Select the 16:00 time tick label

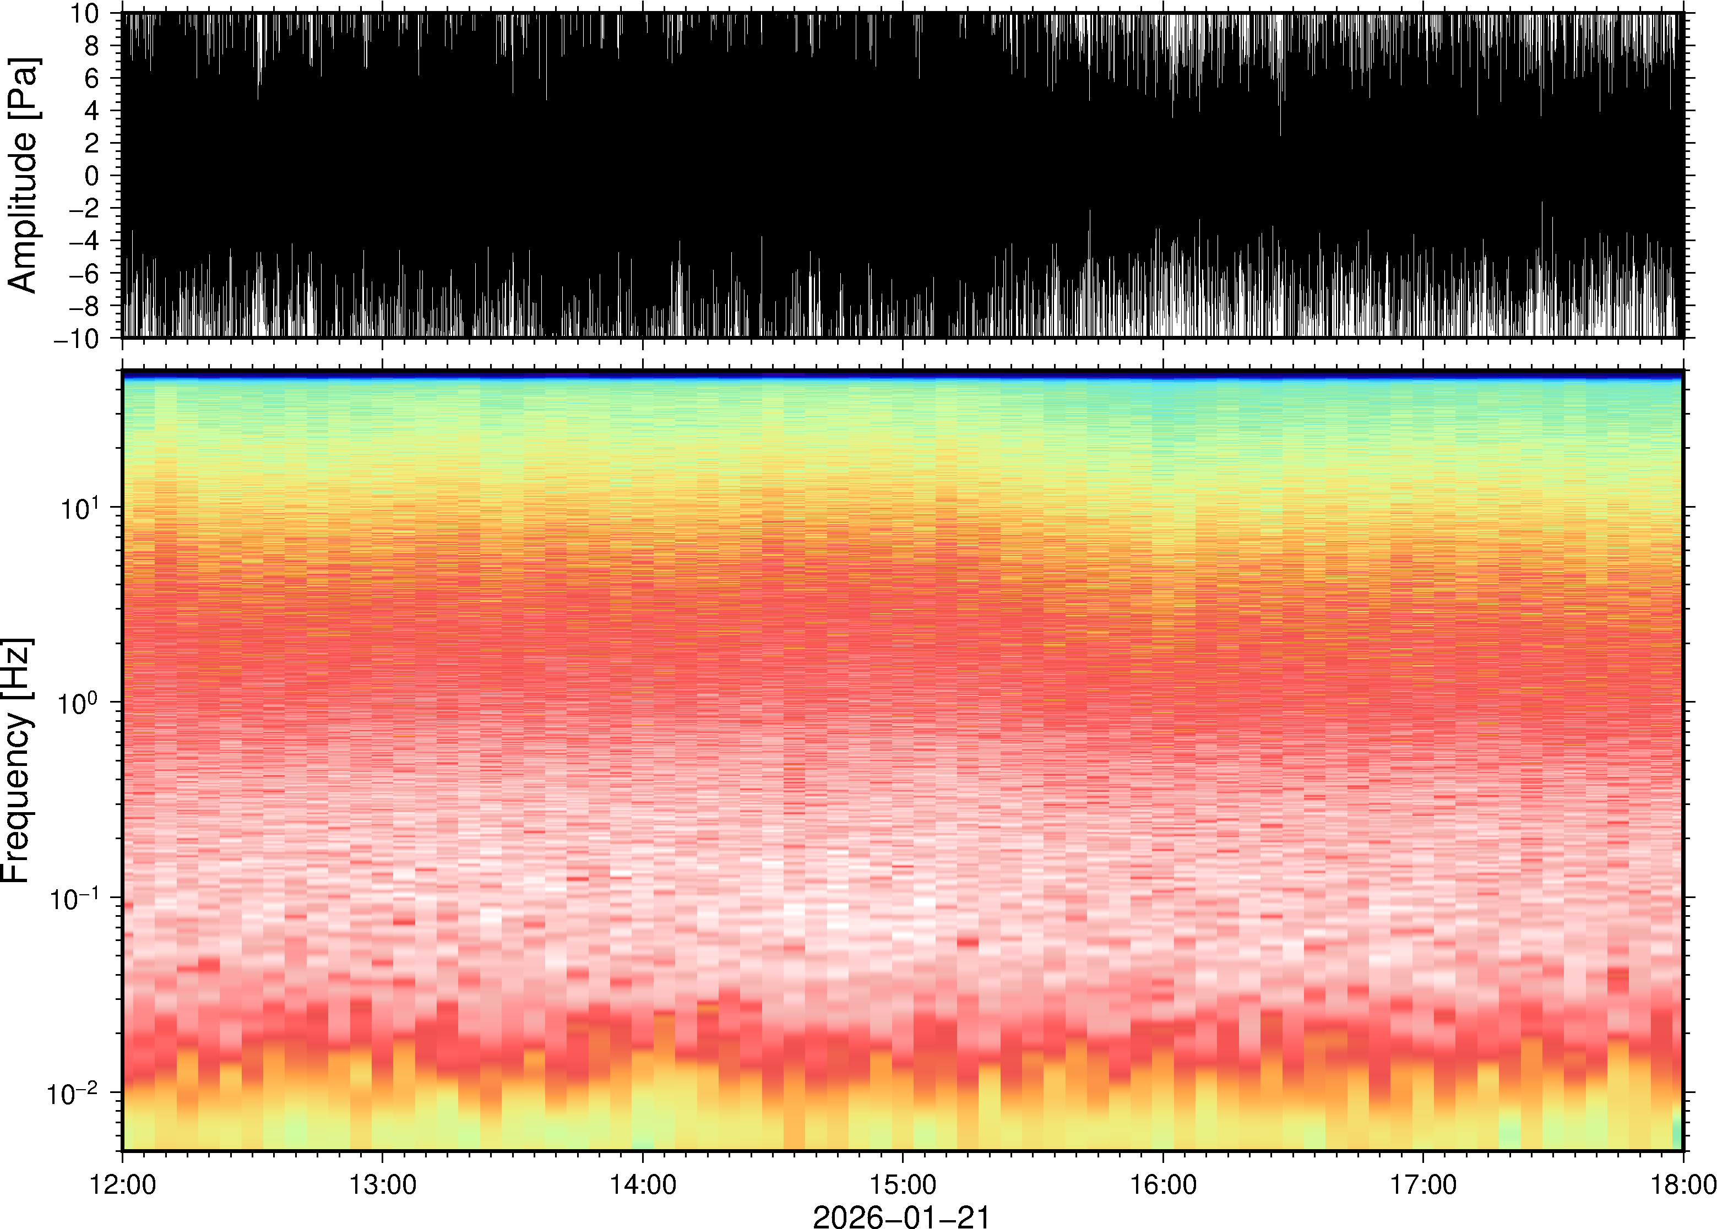click(1163, 1184)
